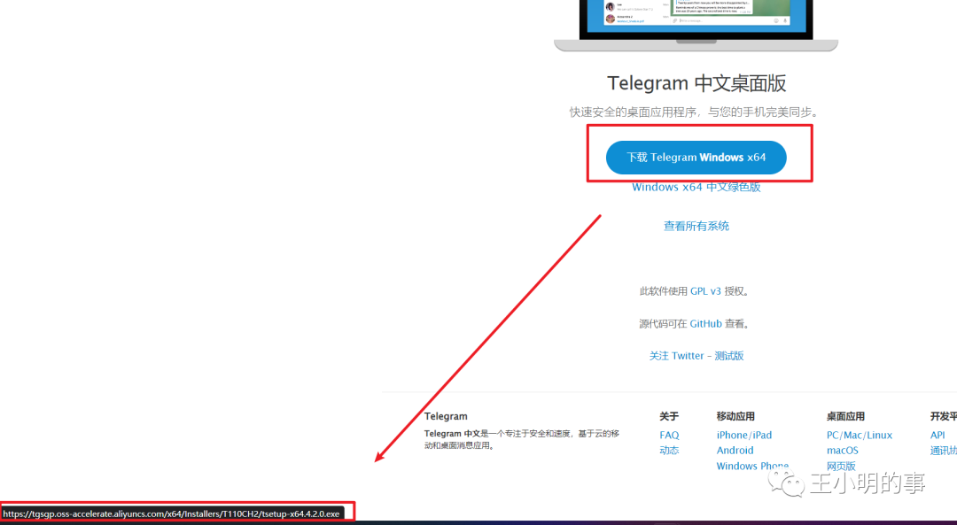This screenshot has height=525, width=957.
Task: Open the 动态 footer link
Action: (x=669, y=451)
